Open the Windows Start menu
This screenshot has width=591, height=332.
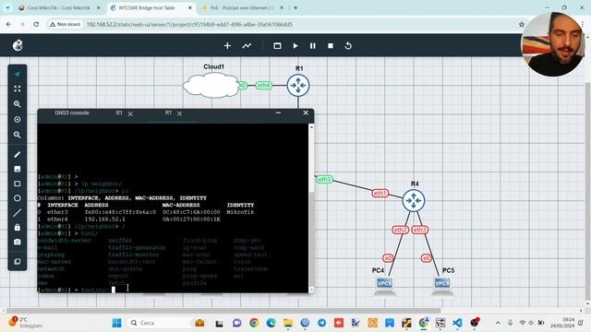[x=117, y=323]
